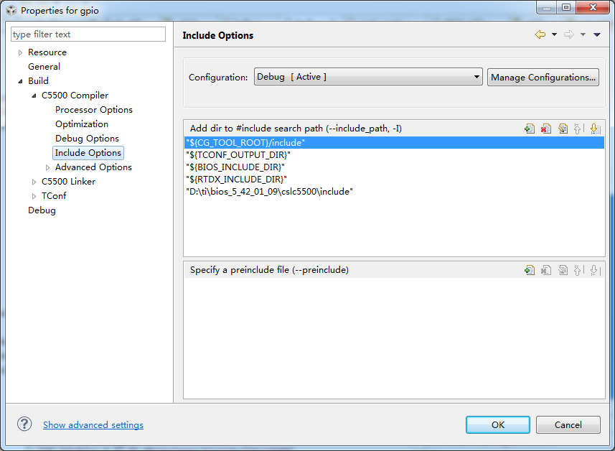This screenshot has height=451, width=615.
Task: Select the Debug tree item
Action: pyautogui.click(x=42, y=210)
